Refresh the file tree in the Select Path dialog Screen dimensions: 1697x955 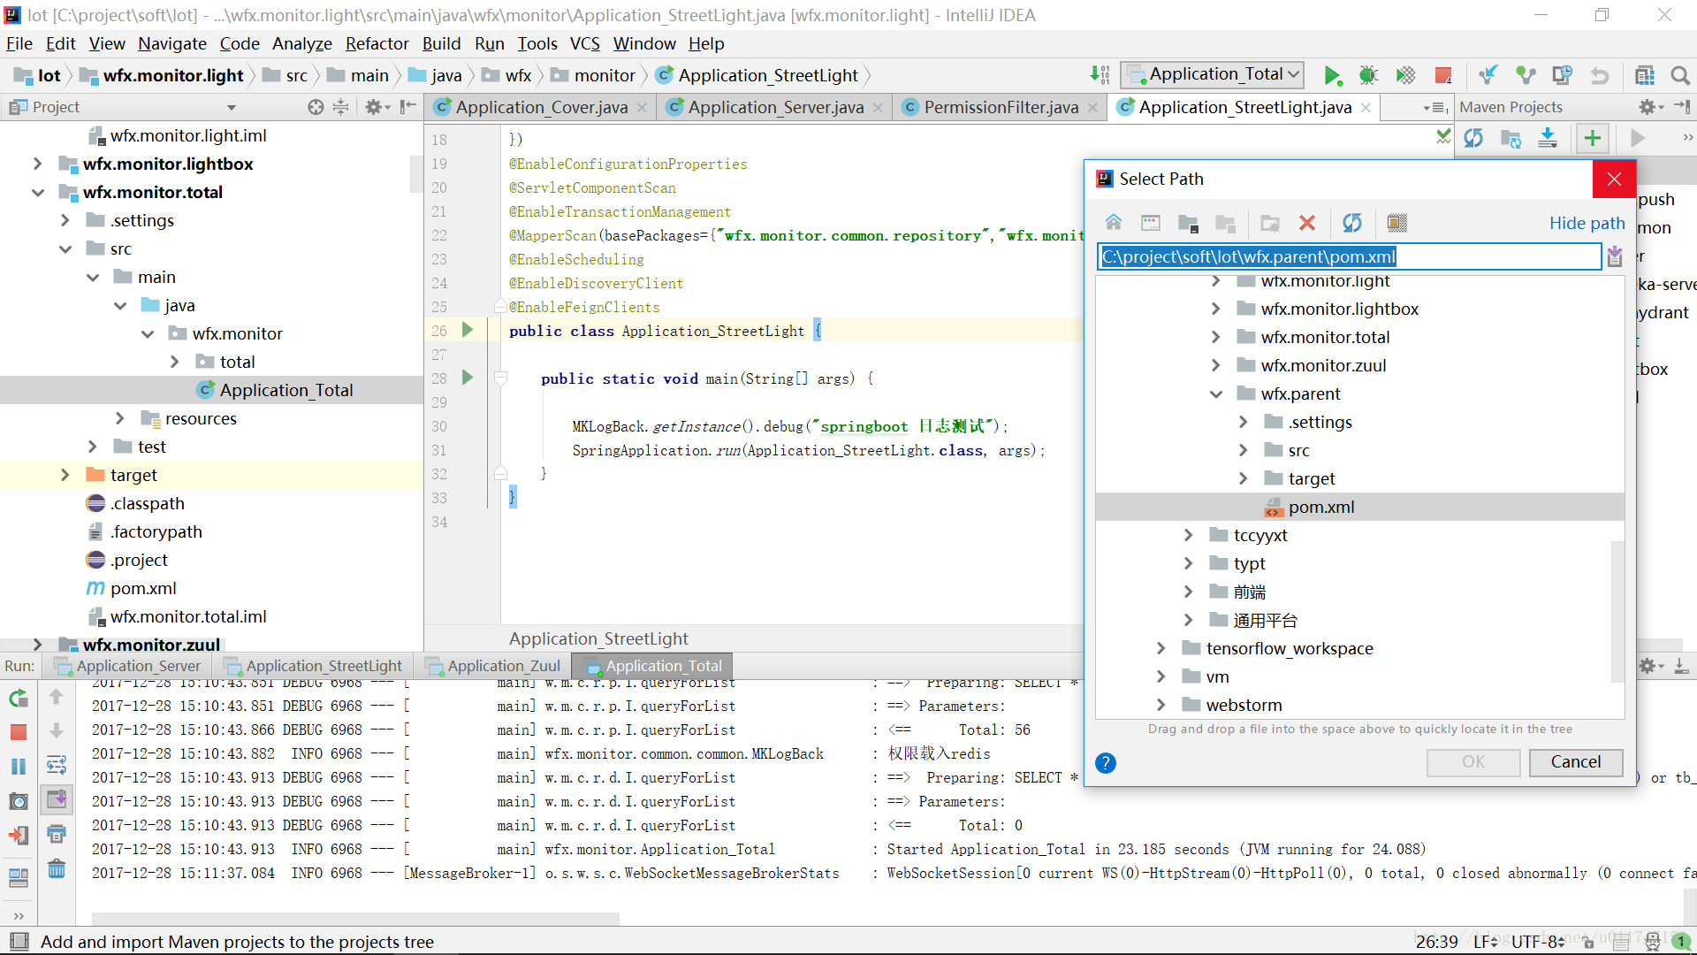(x=1352, y=223)
